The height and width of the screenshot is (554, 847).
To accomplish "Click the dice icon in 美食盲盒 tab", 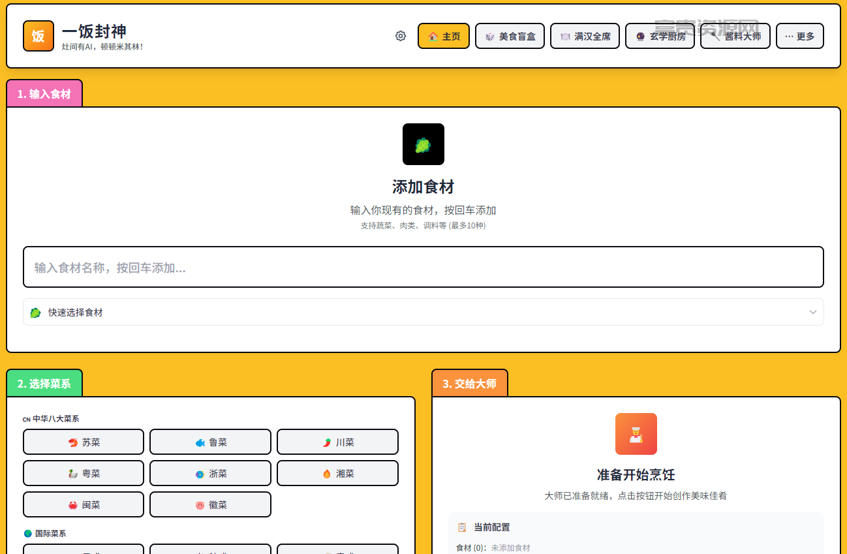I will coord(489,37).
